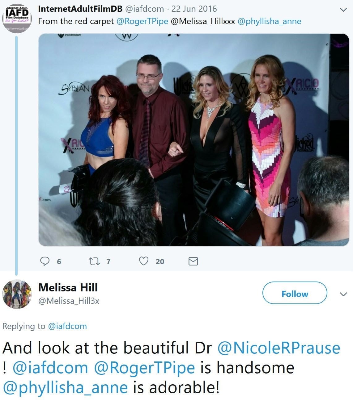Click the 22 Jun 2016 timestamp

coord(194,9)
